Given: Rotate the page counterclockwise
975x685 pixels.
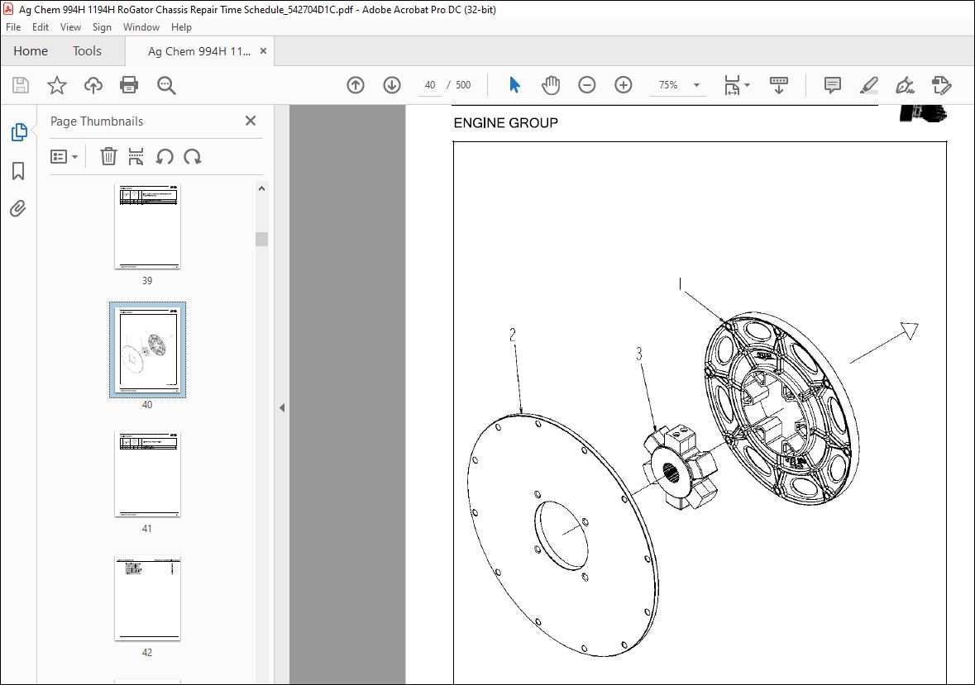Looking at the screenshot, I should tap(165, 156).
